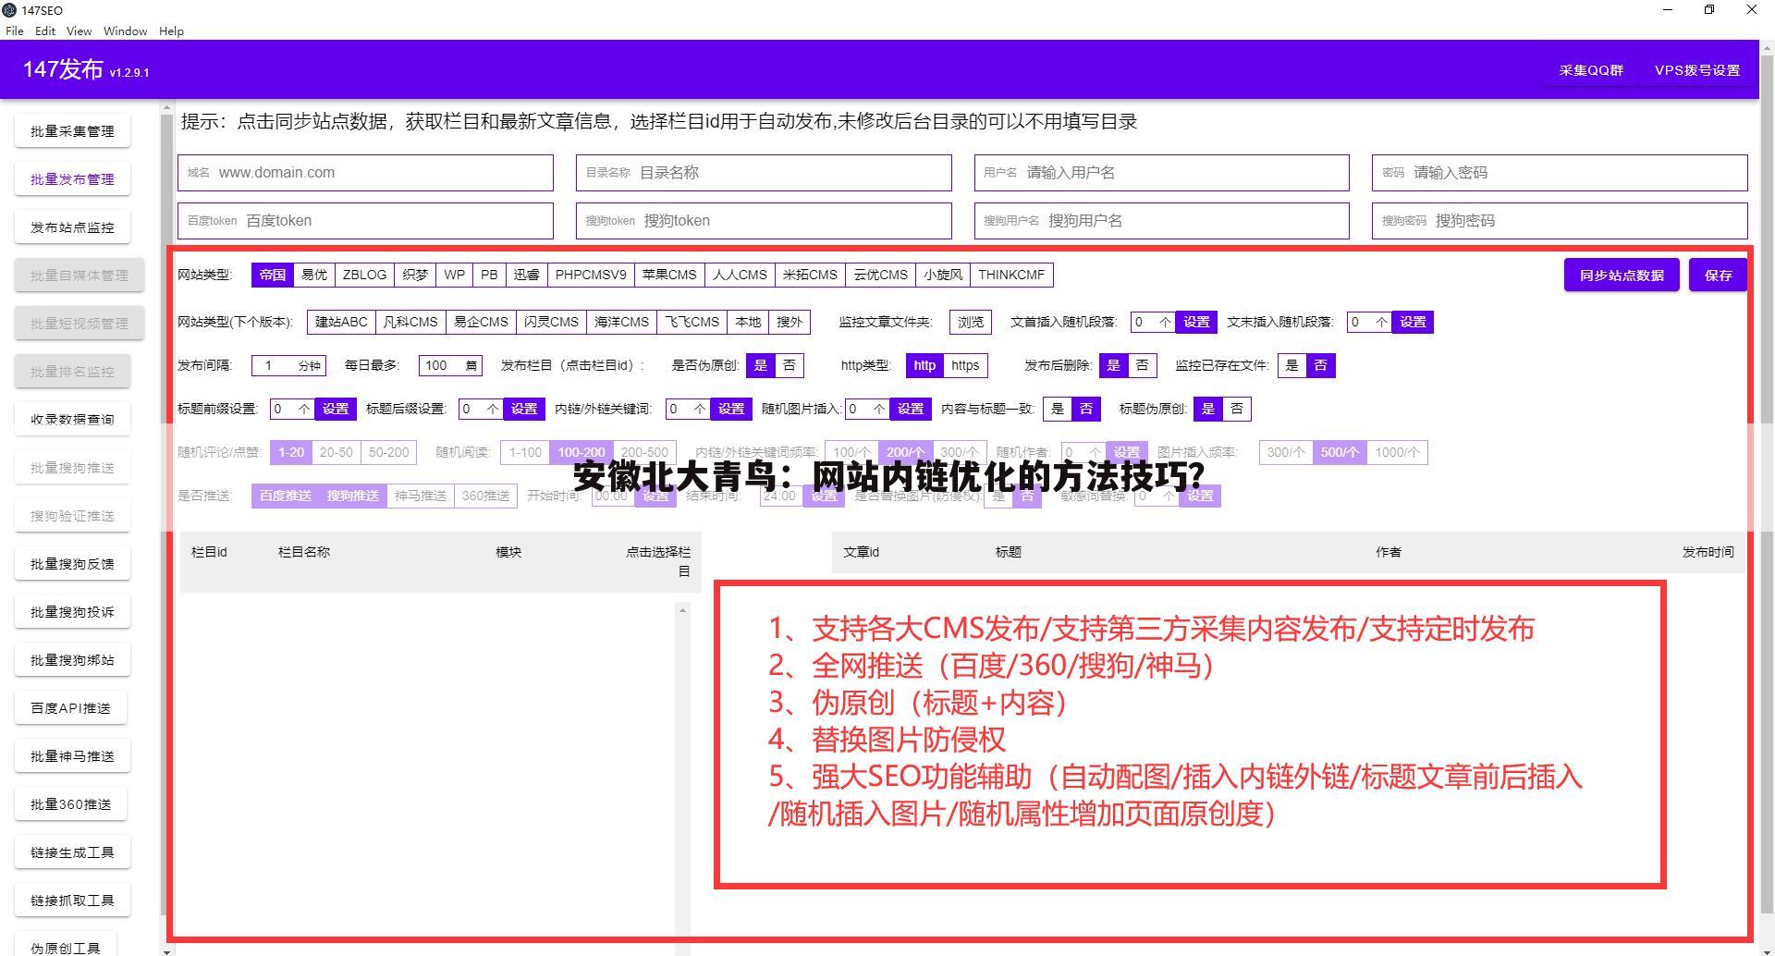This screenshot has width=1775, height=956.
Task: Click the 同步站点数据 button
Action: point(1621,275)
